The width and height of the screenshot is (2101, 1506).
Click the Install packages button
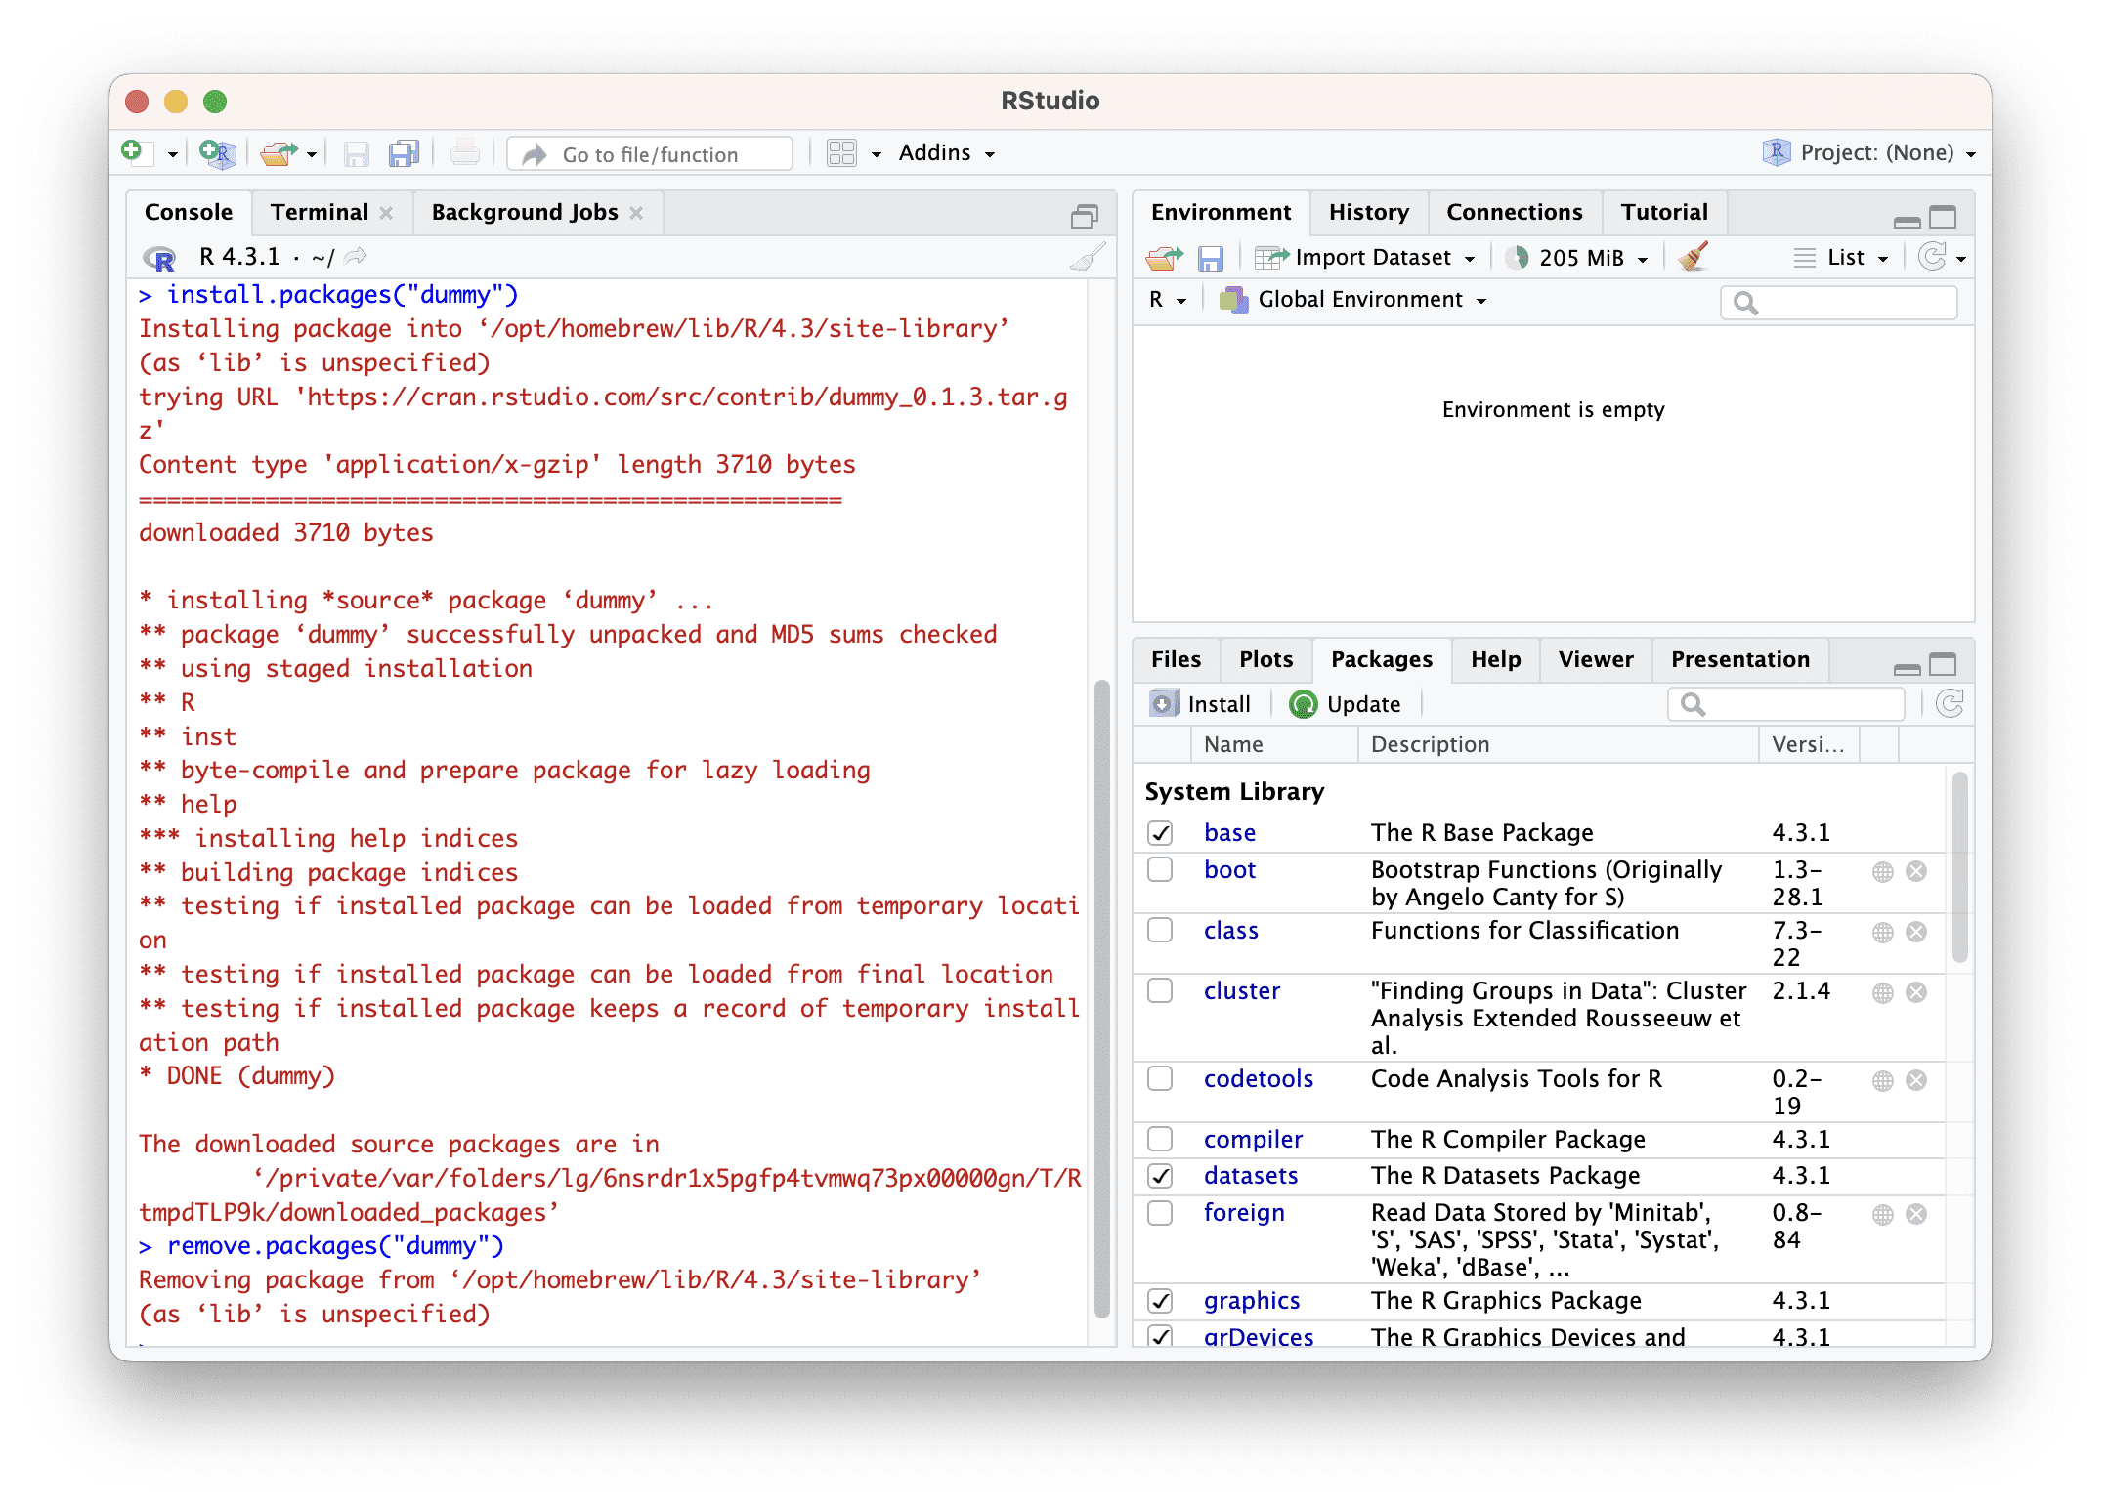pos(1201,704)
